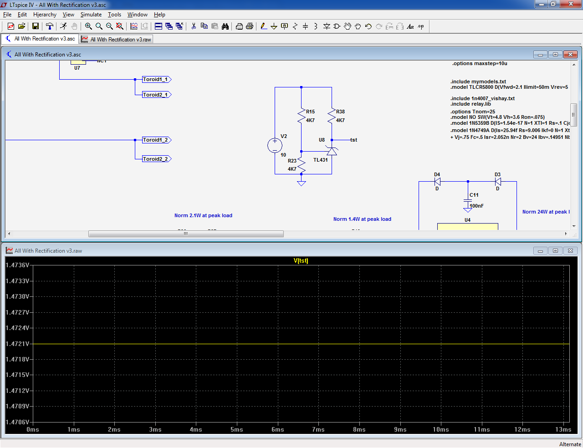
Task: Save the schematic with the floppy disk icon
Action: coord(36,26)
